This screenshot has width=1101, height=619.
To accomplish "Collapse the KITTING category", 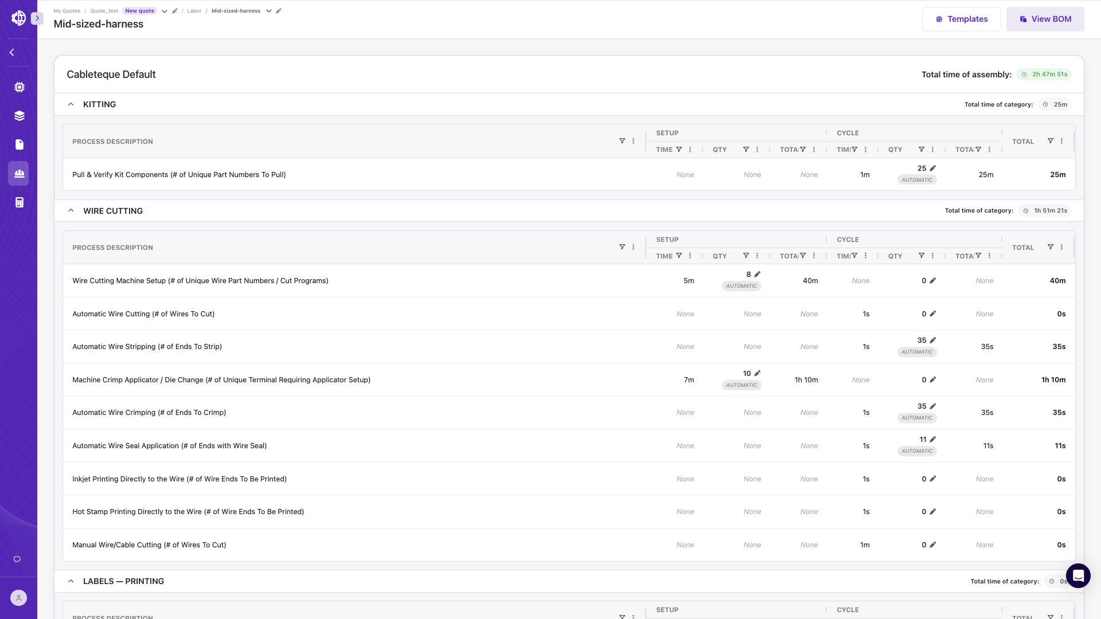I will click(71, 104).
